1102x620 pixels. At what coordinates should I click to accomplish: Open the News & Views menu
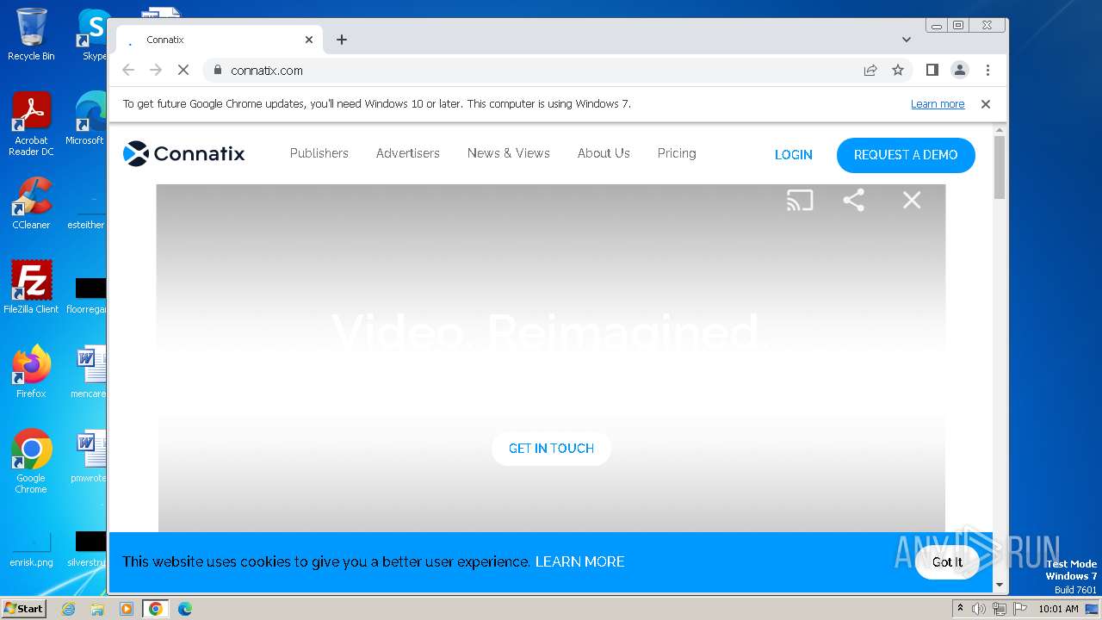click(509, 153)
